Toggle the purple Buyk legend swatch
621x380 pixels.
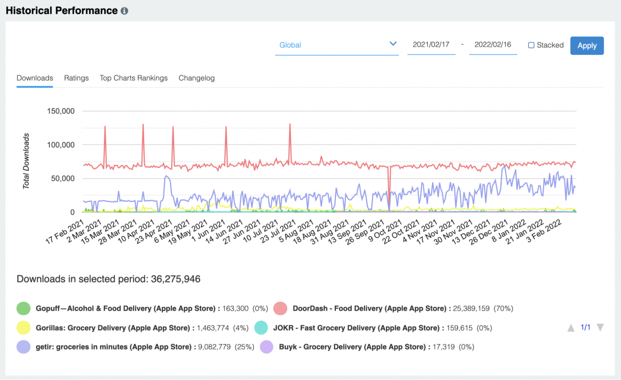266,347
